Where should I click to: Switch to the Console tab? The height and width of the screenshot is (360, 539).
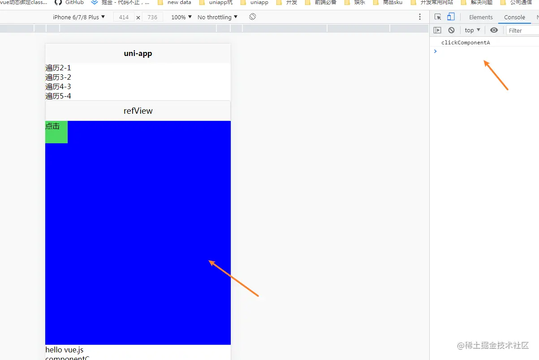(514, 17)
